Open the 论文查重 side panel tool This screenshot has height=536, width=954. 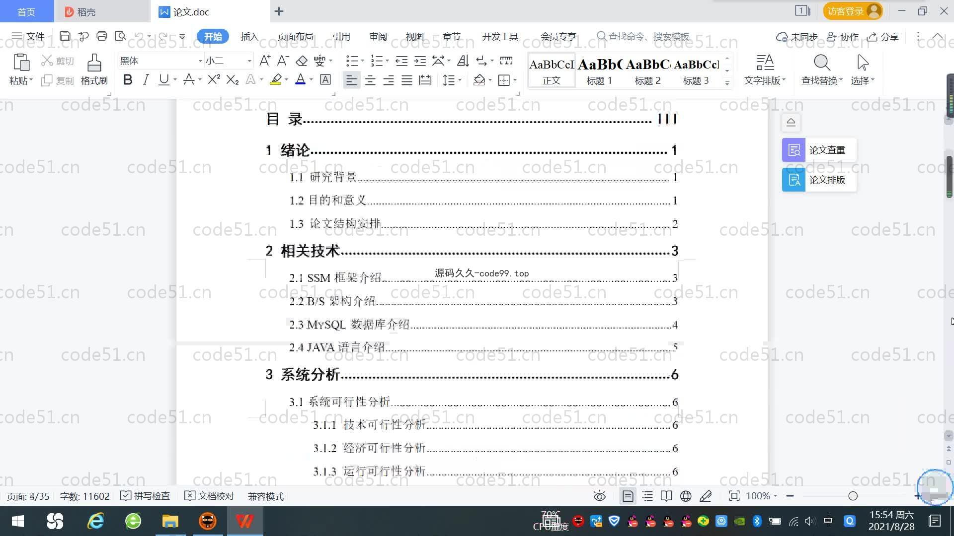coord(819,150)
